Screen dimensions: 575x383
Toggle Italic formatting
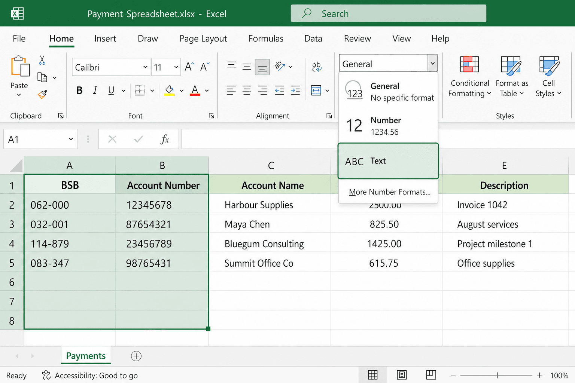point(95,90)
